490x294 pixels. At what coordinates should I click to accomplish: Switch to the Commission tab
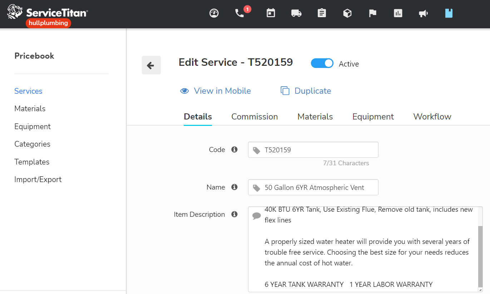(254, 117)
